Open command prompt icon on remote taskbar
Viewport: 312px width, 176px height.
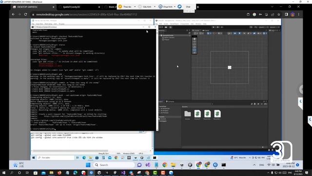224,165
